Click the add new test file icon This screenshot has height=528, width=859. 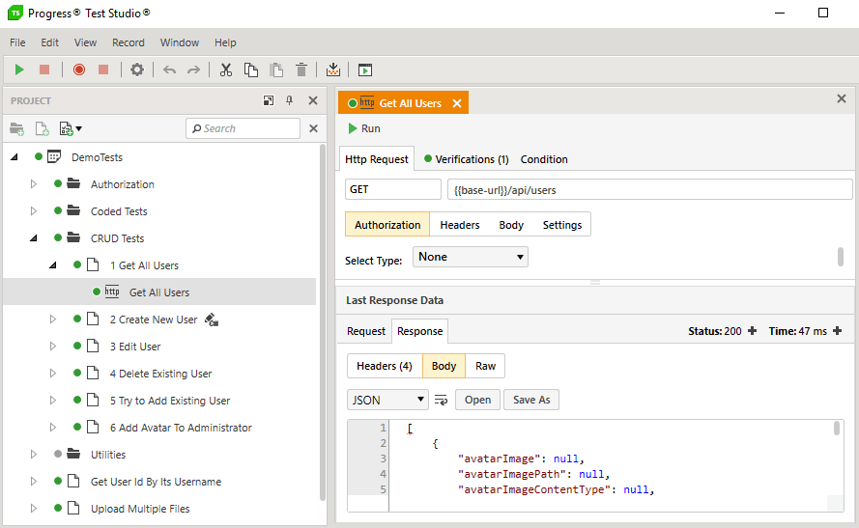coord(43,129)
